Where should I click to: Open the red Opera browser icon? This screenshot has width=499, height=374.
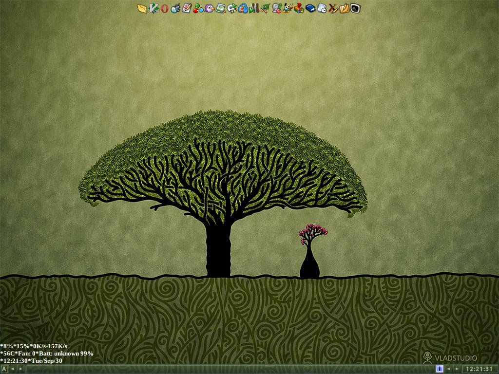coord(164,8)
